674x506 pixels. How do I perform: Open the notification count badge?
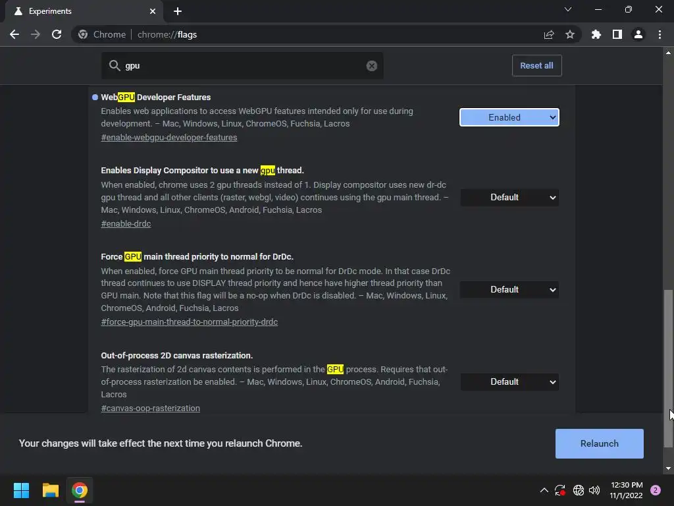tap(656, 490)
